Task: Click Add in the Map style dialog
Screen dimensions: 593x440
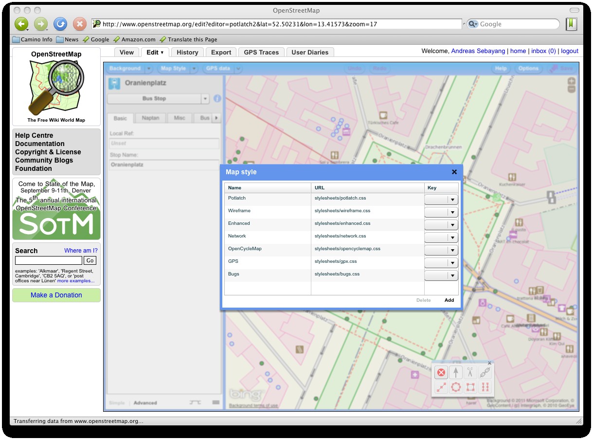Action: click(449, 300)
